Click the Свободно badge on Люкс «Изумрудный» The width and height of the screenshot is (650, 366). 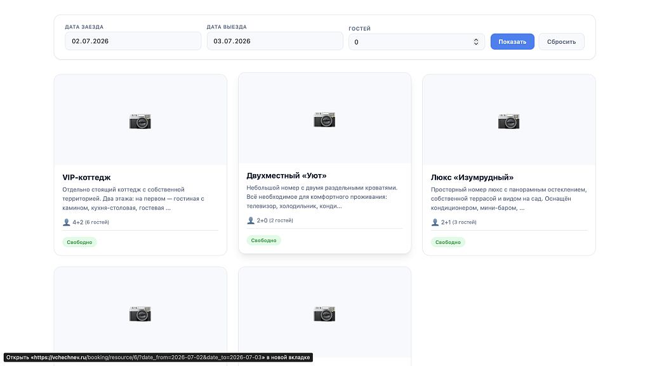(x=448, y=242)
